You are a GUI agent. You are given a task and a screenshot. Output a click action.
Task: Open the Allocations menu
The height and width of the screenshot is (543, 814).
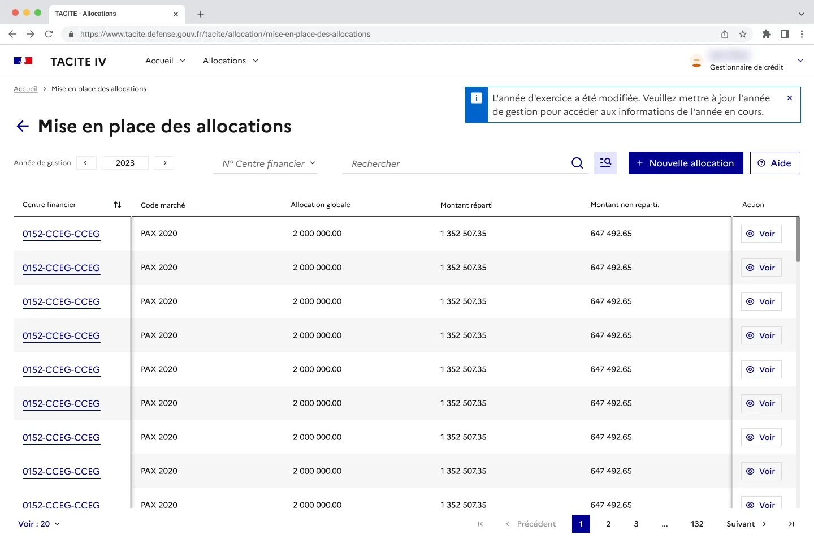click(x=231, y=61)
